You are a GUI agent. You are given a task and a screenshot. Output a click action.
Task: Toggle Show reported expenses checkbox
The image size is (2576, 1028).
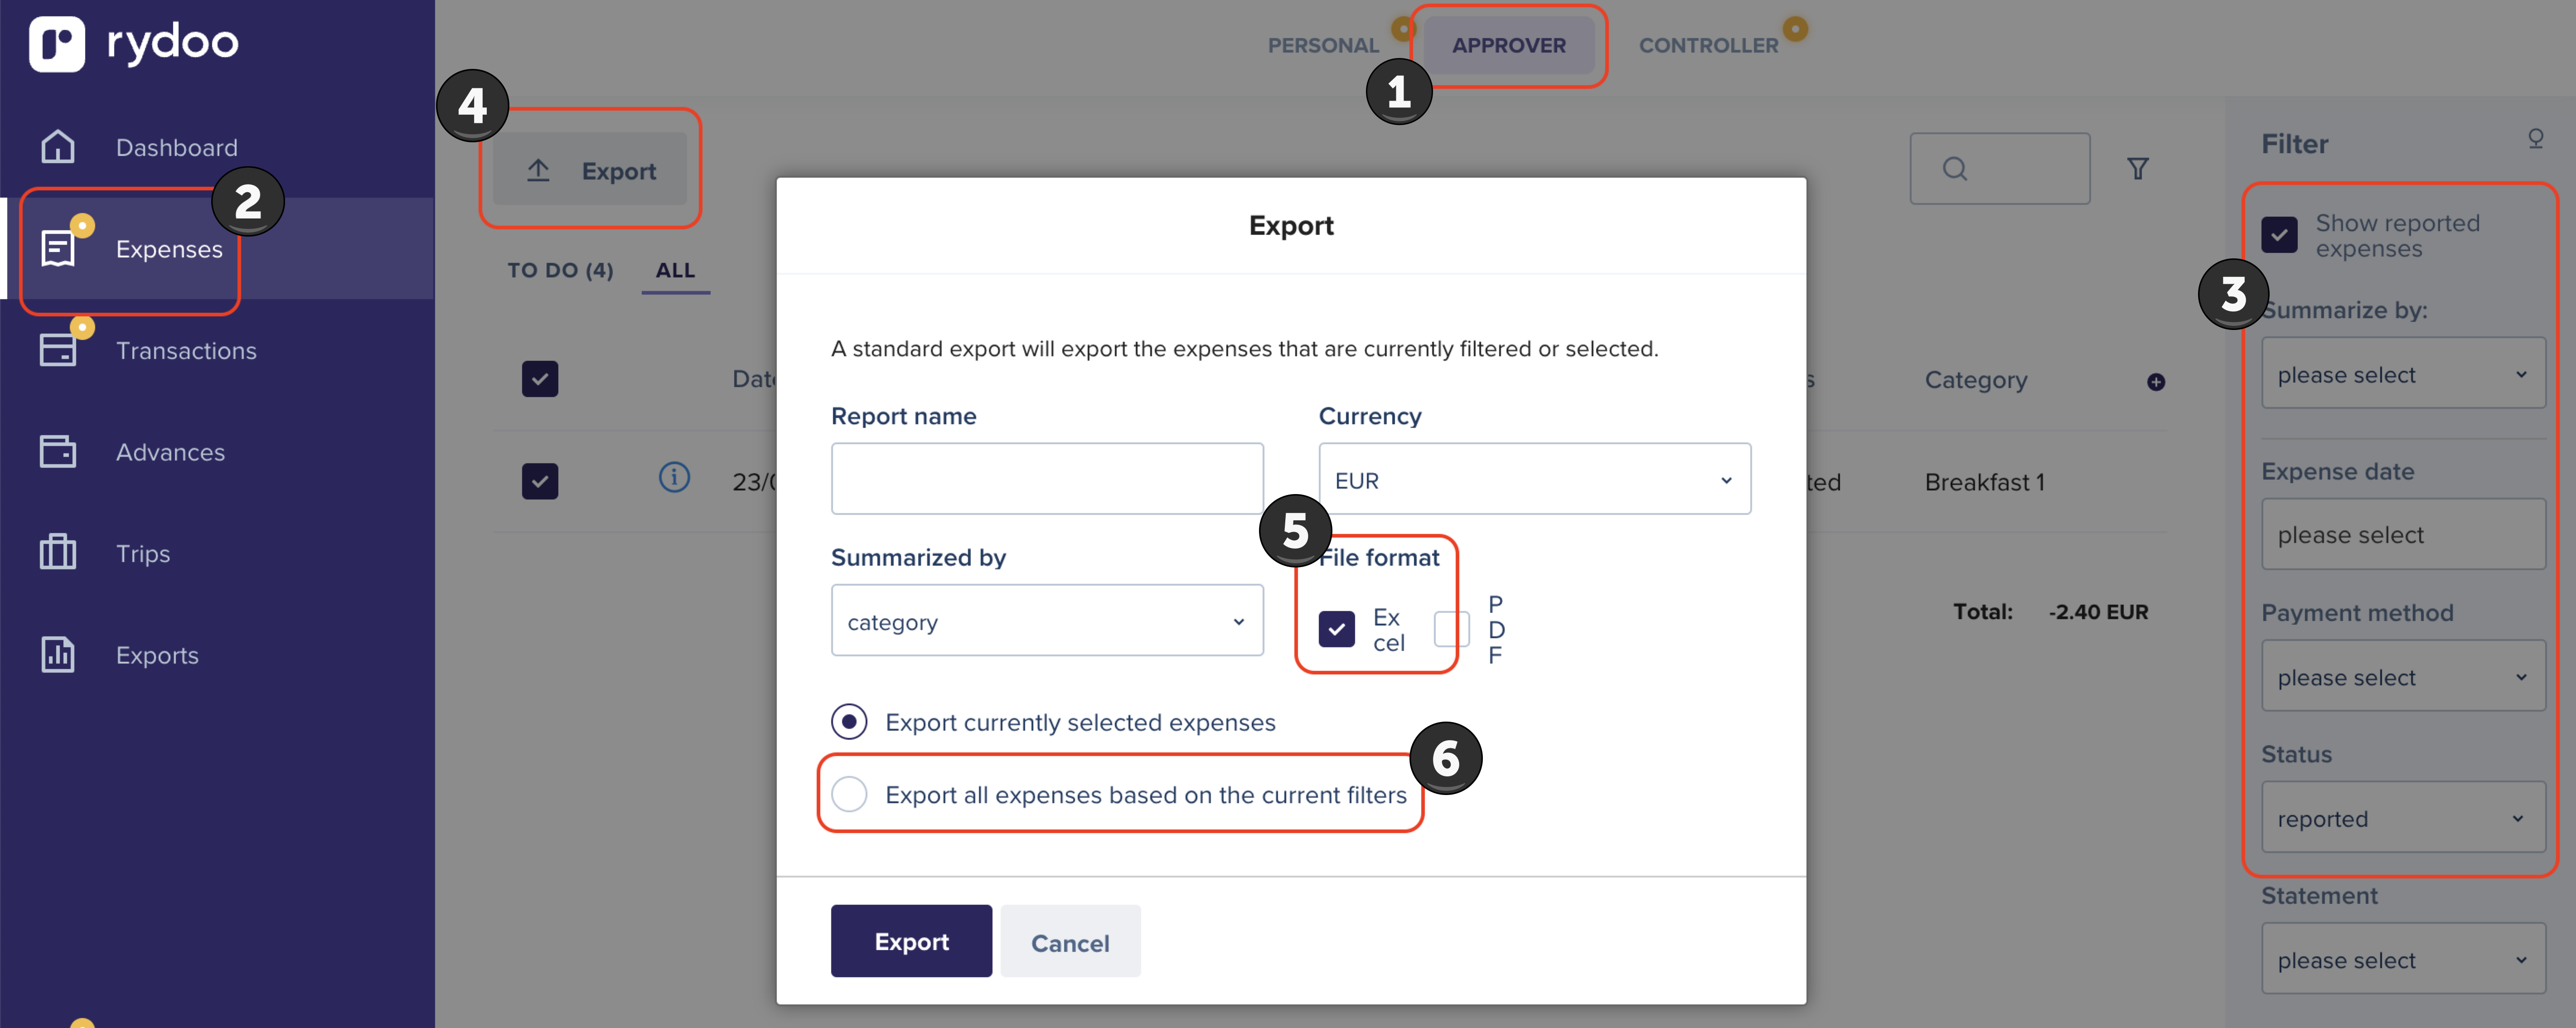[2279, 235]
